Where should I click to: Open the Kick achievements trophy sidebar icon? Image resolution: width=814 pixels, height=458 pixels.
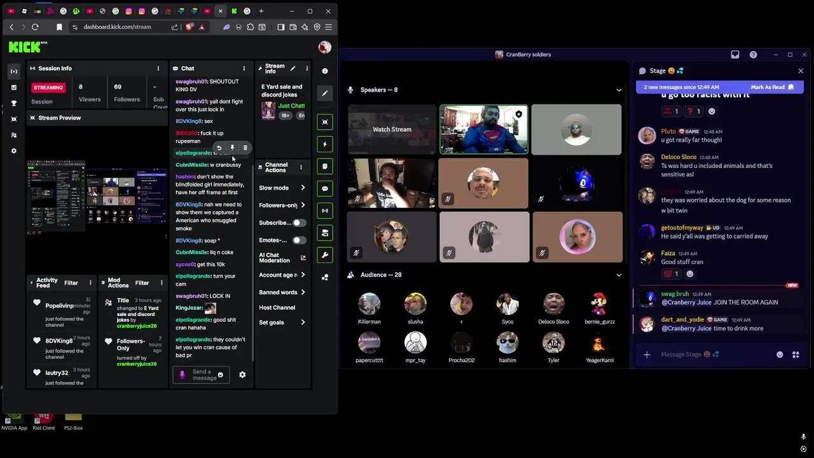coord(14,103)
